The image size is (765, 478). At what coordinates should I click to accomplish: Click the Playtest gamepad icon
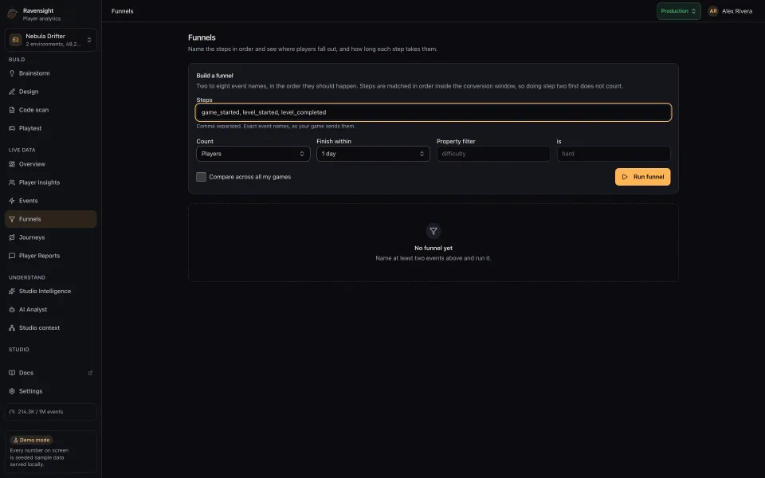12,128
